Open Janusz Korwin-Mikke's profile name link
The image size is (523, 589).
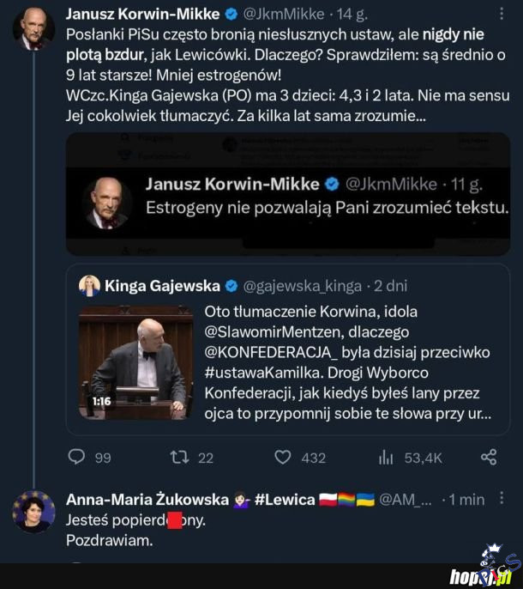click(142, 14)
